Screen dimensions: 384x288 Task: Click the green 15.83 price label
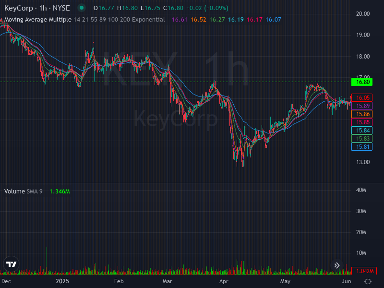coord(362,138)
